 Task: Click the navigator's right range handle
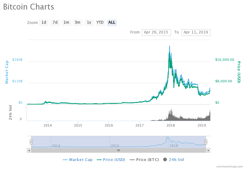tap(206, 142)
